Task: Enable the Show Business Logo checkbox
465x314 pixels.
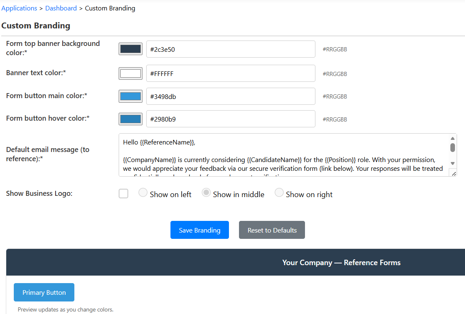Action: click(x=123, y=193)
